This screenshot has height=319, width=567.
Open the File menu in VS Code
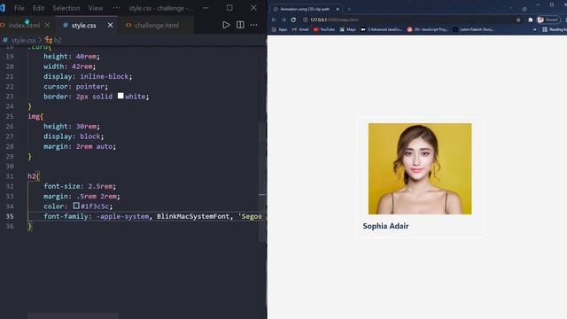pos(19,8)
